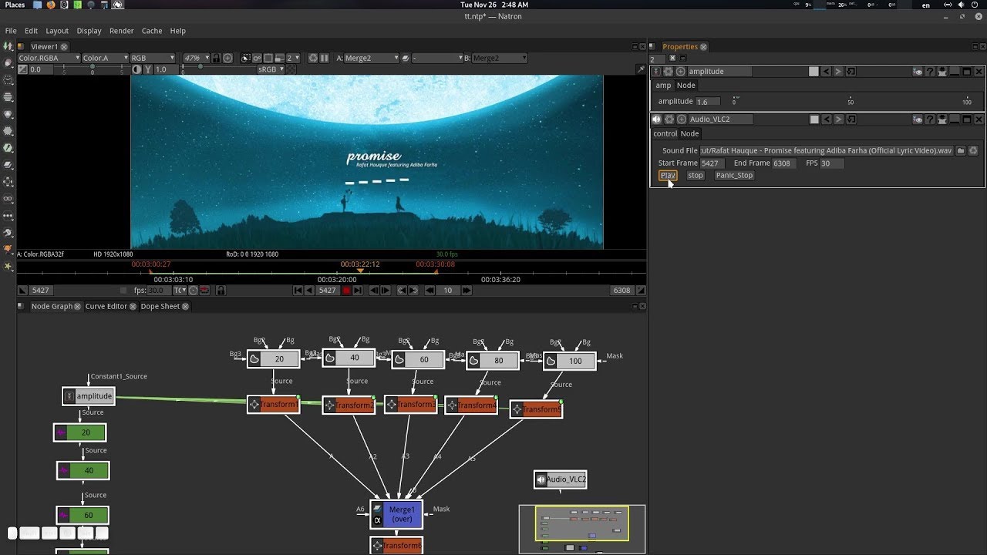Screen dimensions: 987x555
Task: Click the Start Frame field showing 5427
Action: (x=712, y=163)
